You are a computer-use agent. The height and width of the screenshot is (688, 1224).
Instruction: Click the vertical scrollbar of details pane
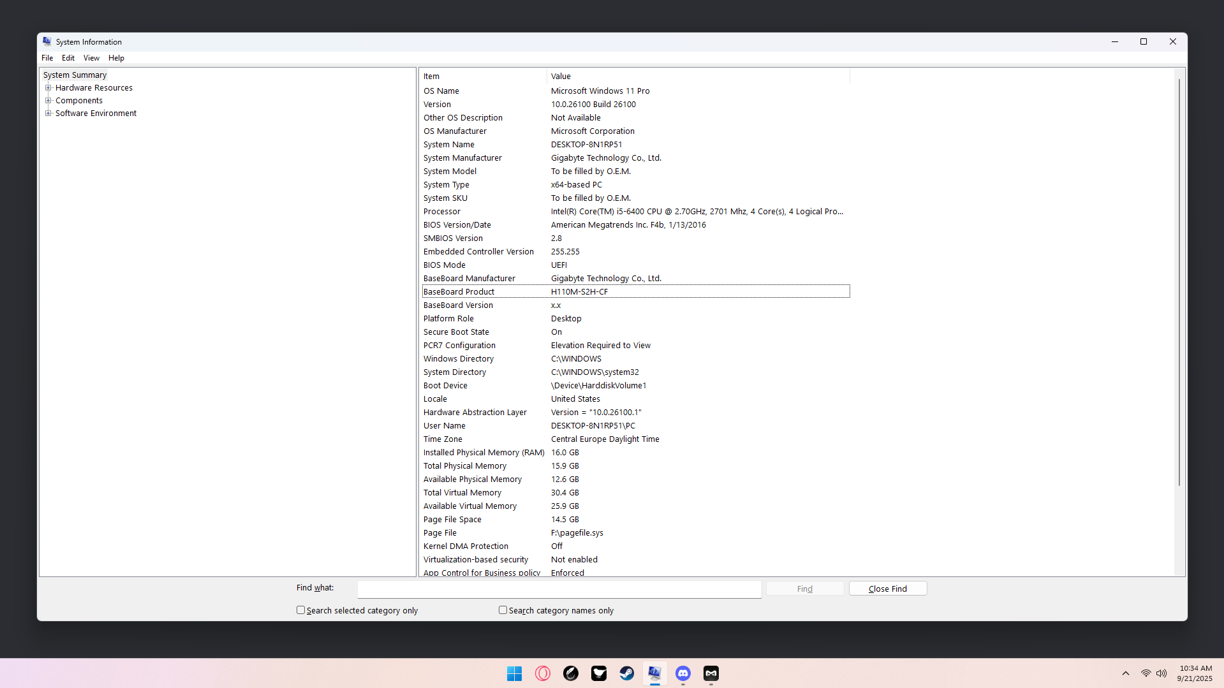coord(1179,284)
